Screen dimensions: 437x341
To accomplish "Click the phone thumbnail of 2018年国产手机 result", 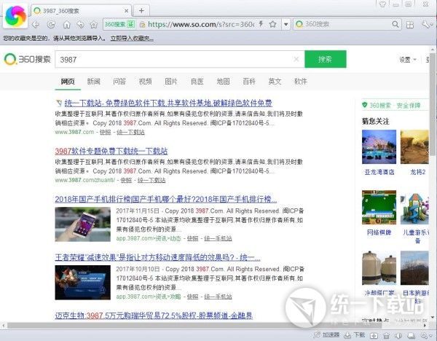I will [83, 224].
